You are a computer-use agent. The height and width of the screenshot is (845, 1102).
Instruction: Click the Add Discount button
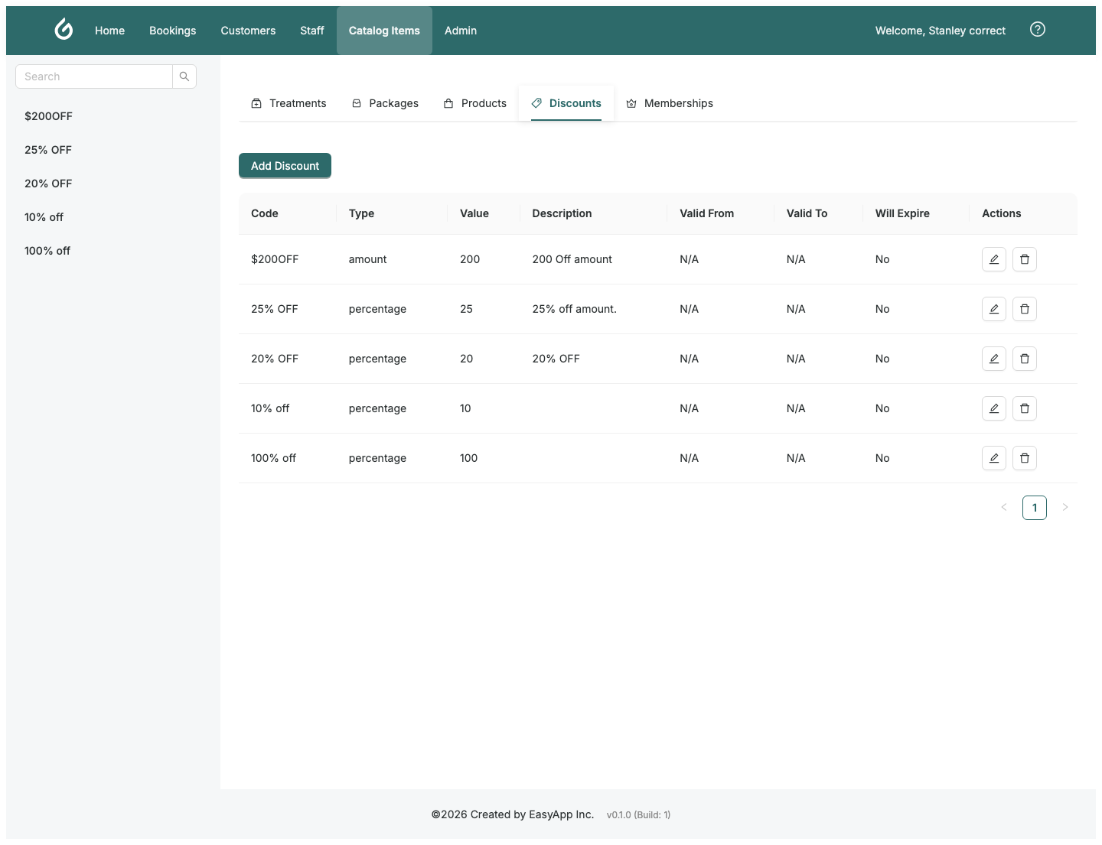click(x=285, y=166)
